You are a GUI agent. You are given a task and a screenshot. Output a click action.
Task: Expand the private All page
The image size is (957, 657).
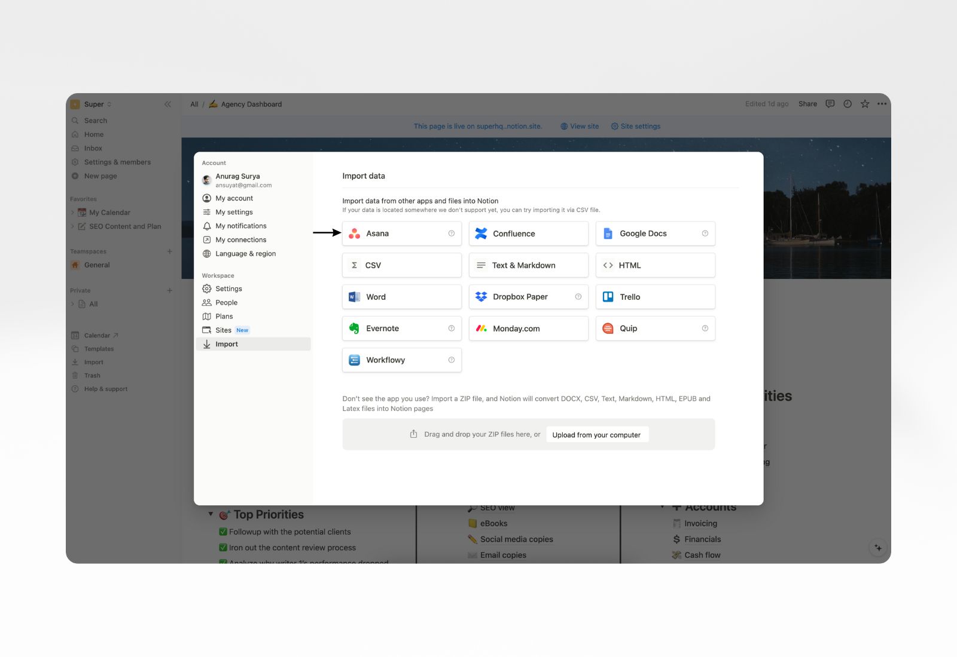[x=73, y=304]
